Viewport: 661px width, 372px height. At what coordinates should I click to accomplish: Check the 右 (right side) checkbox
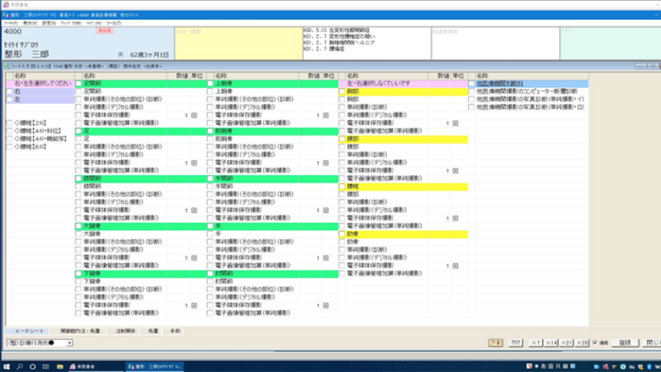click(x=9, y=91)
